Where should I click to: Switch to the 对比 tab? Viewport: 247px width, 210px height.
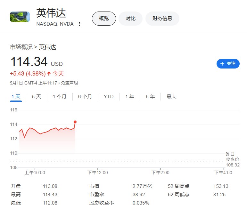tap(130, 19)
